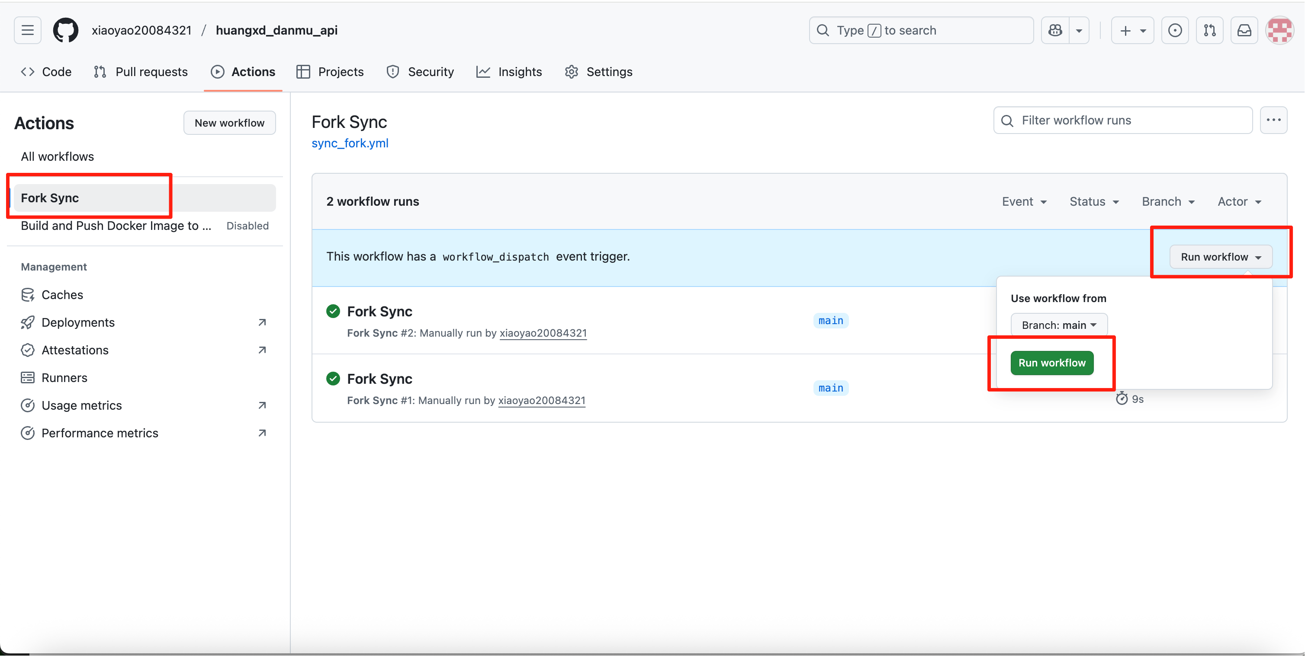Click the New workflow button
This screenshot has height=656, width=1305.
click(x=229, y=123)
